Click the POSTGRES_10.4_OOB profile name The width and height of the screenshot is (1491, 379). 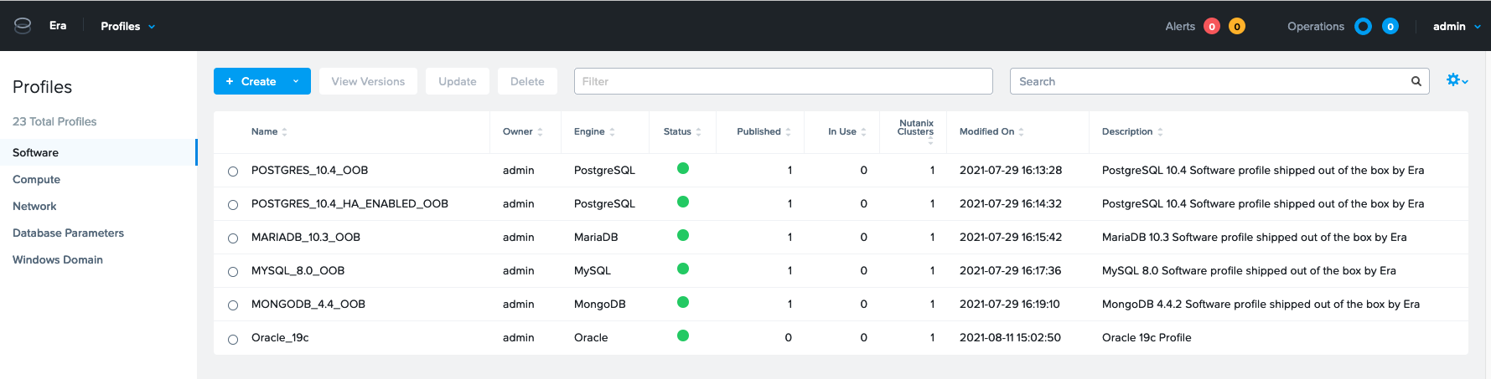tap(309, 171)
